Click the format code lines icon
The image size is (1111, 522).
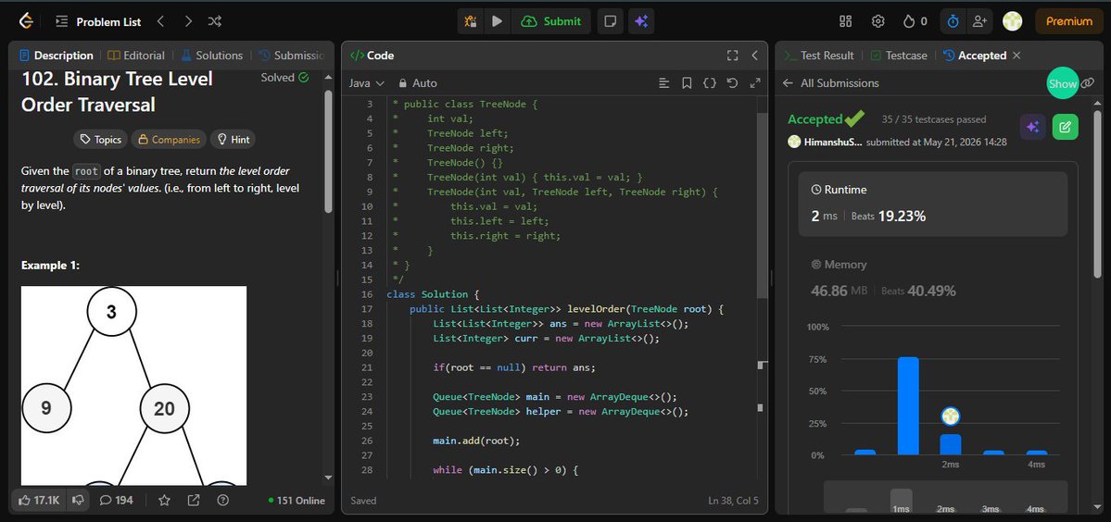[x=663, y=82]
